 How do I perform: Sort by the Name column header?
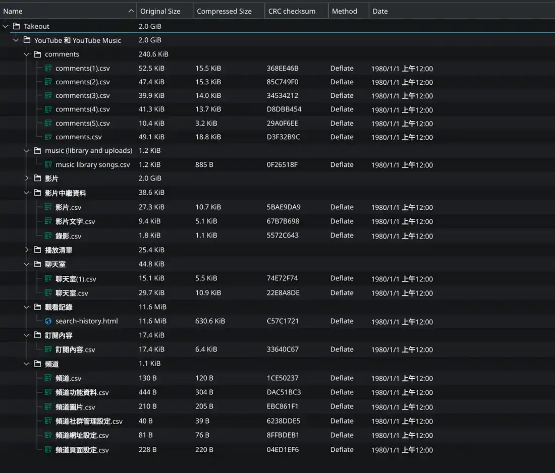pos(68,11)
